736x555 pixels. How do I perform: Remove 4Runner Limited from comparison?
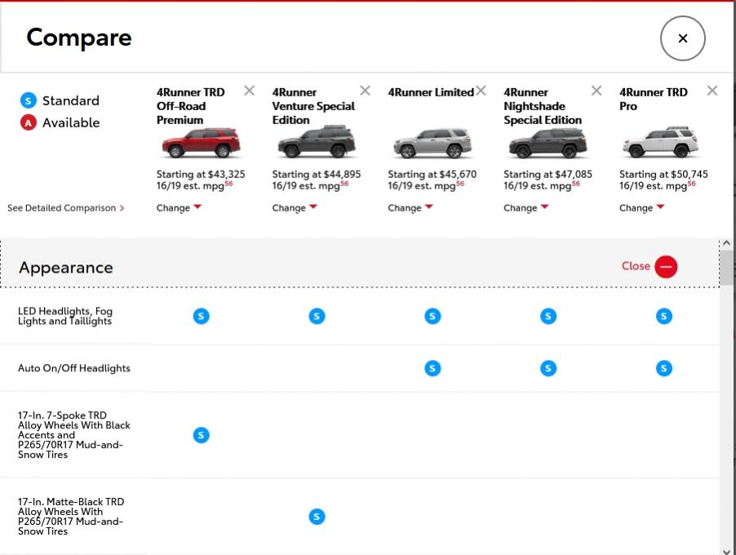[x=481, y=91]
